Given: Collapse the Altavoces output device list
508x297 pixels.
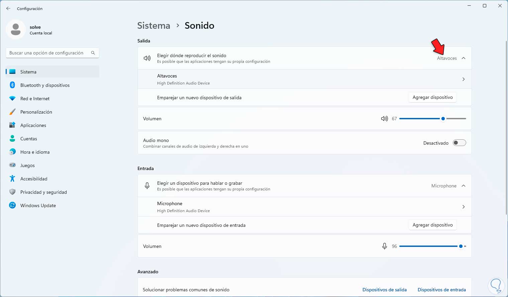Looking at the screenshot, I should click(464, 58).
